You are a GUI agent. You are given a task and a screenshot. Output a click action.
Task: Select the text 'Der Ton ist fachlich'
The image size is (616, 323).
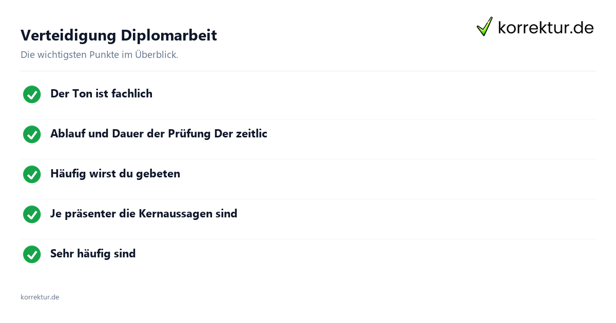click(101, 94)
